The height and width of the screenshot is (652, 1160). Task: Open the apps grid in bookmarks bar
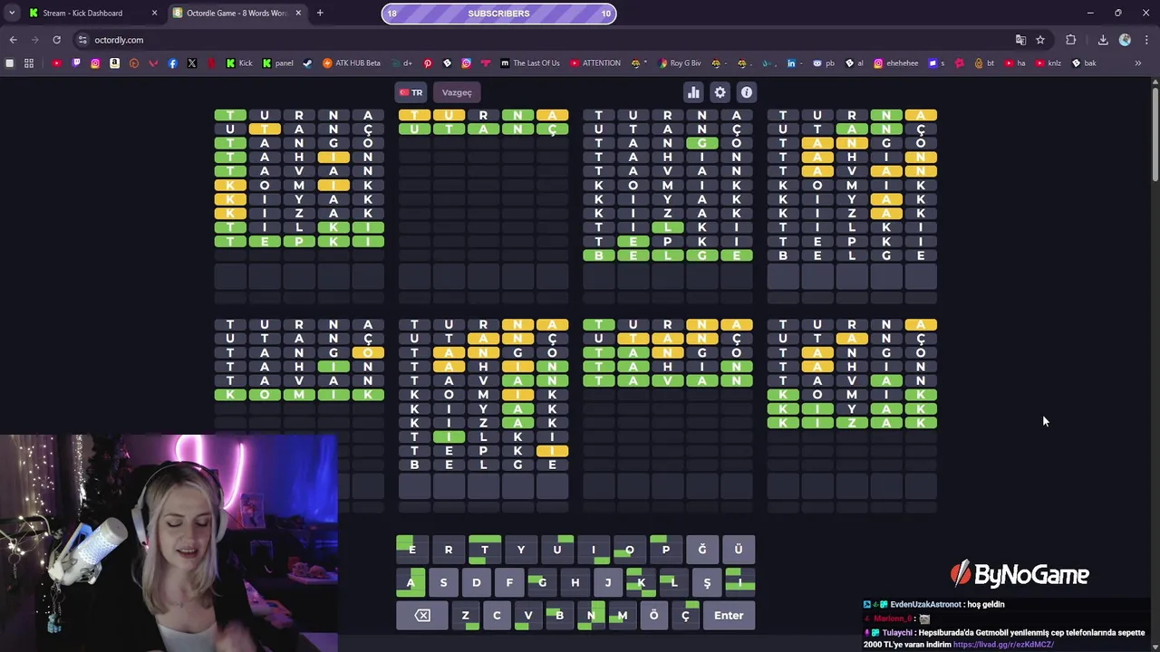(x=29, y=63)
